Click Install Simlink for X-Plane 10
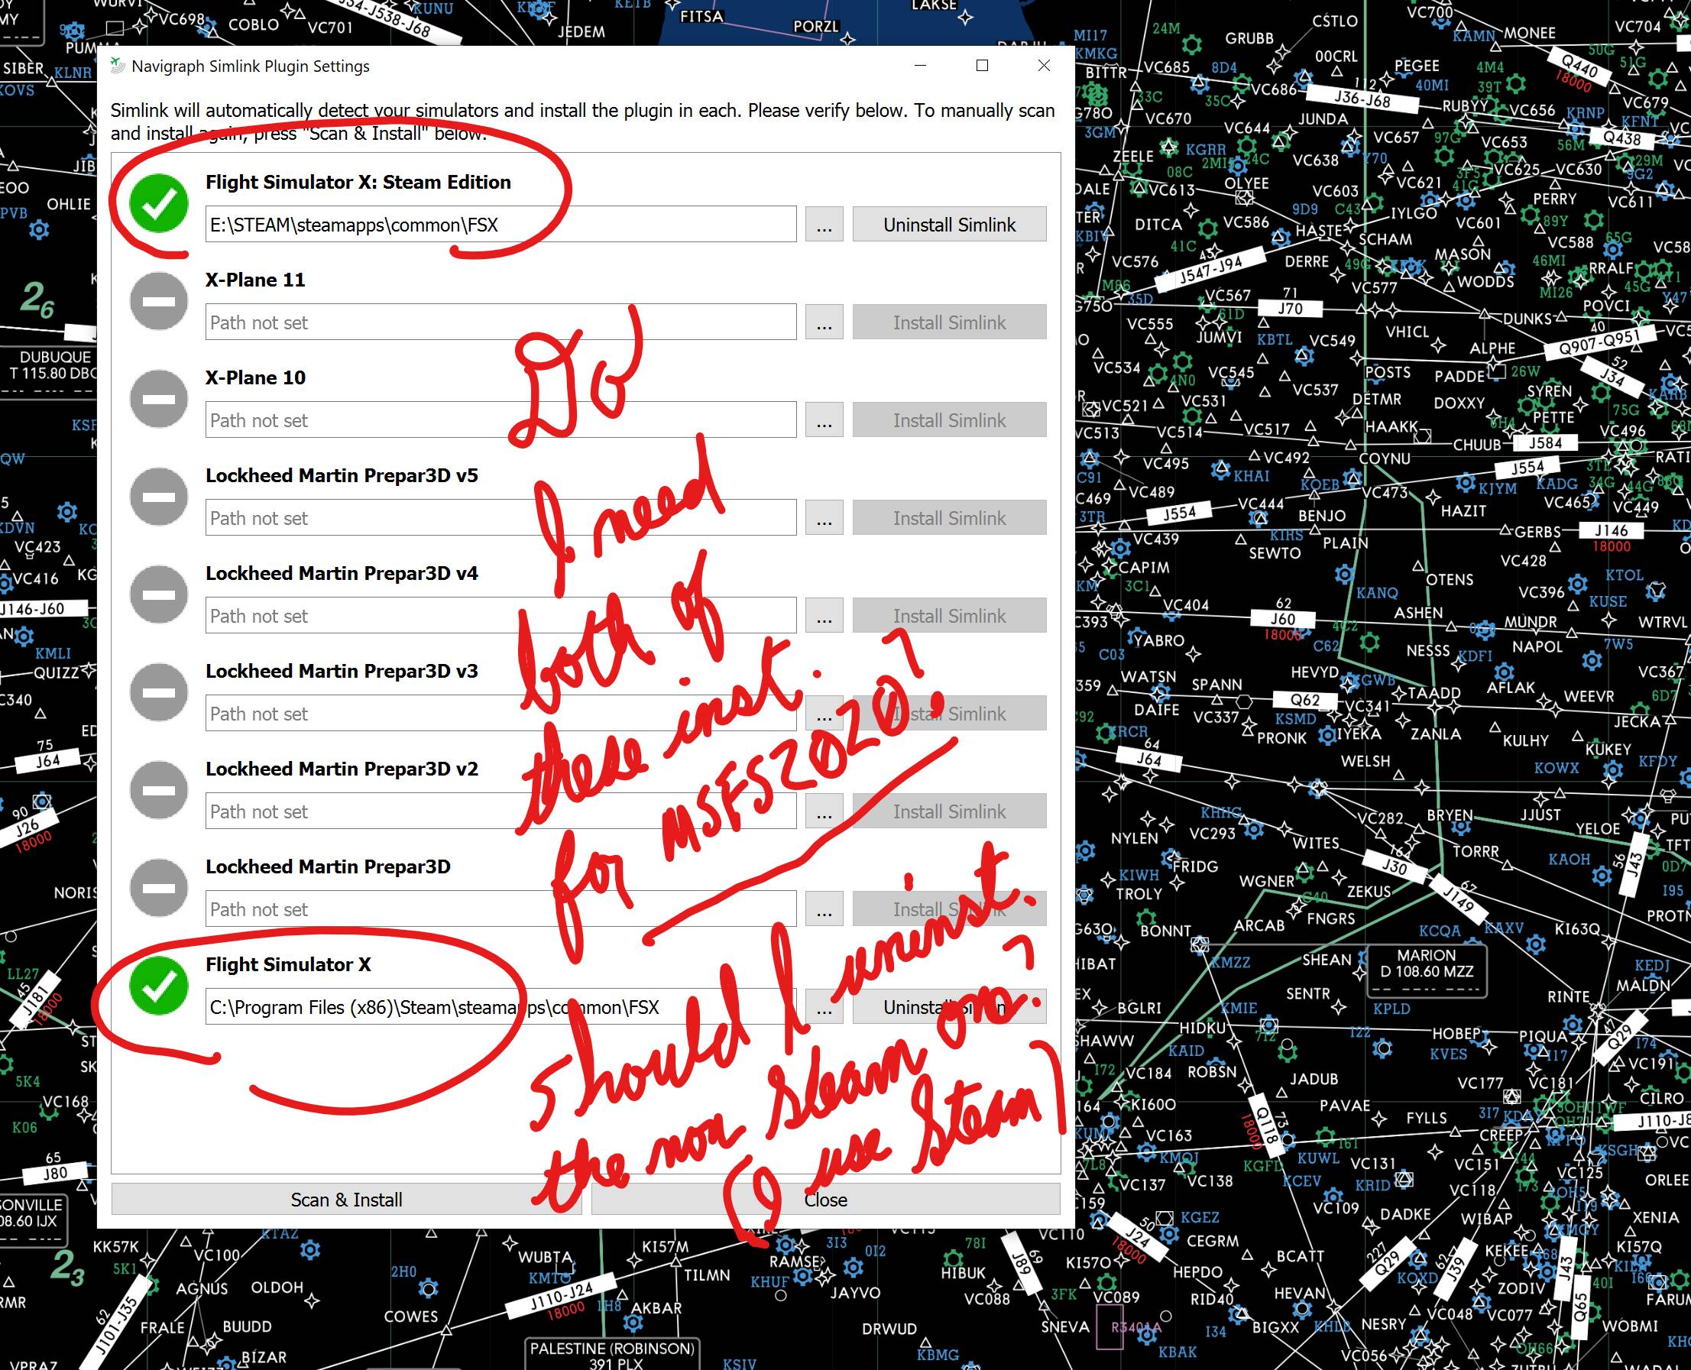The height and width of the screenshot is (1370, 1691). point(949,421)
